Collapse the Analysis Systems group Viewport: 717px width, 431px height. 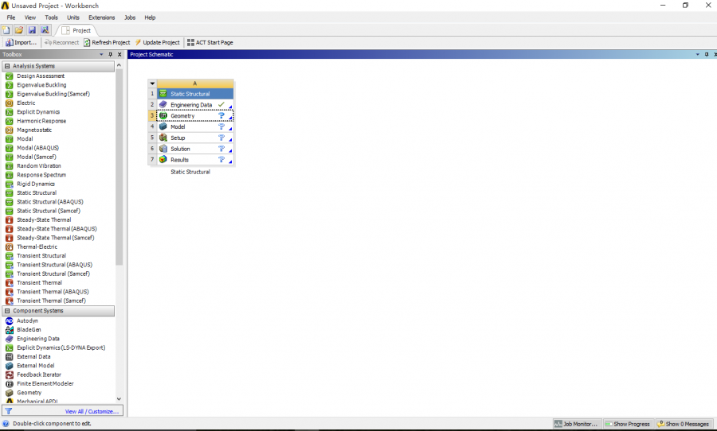tap(7, 66)
